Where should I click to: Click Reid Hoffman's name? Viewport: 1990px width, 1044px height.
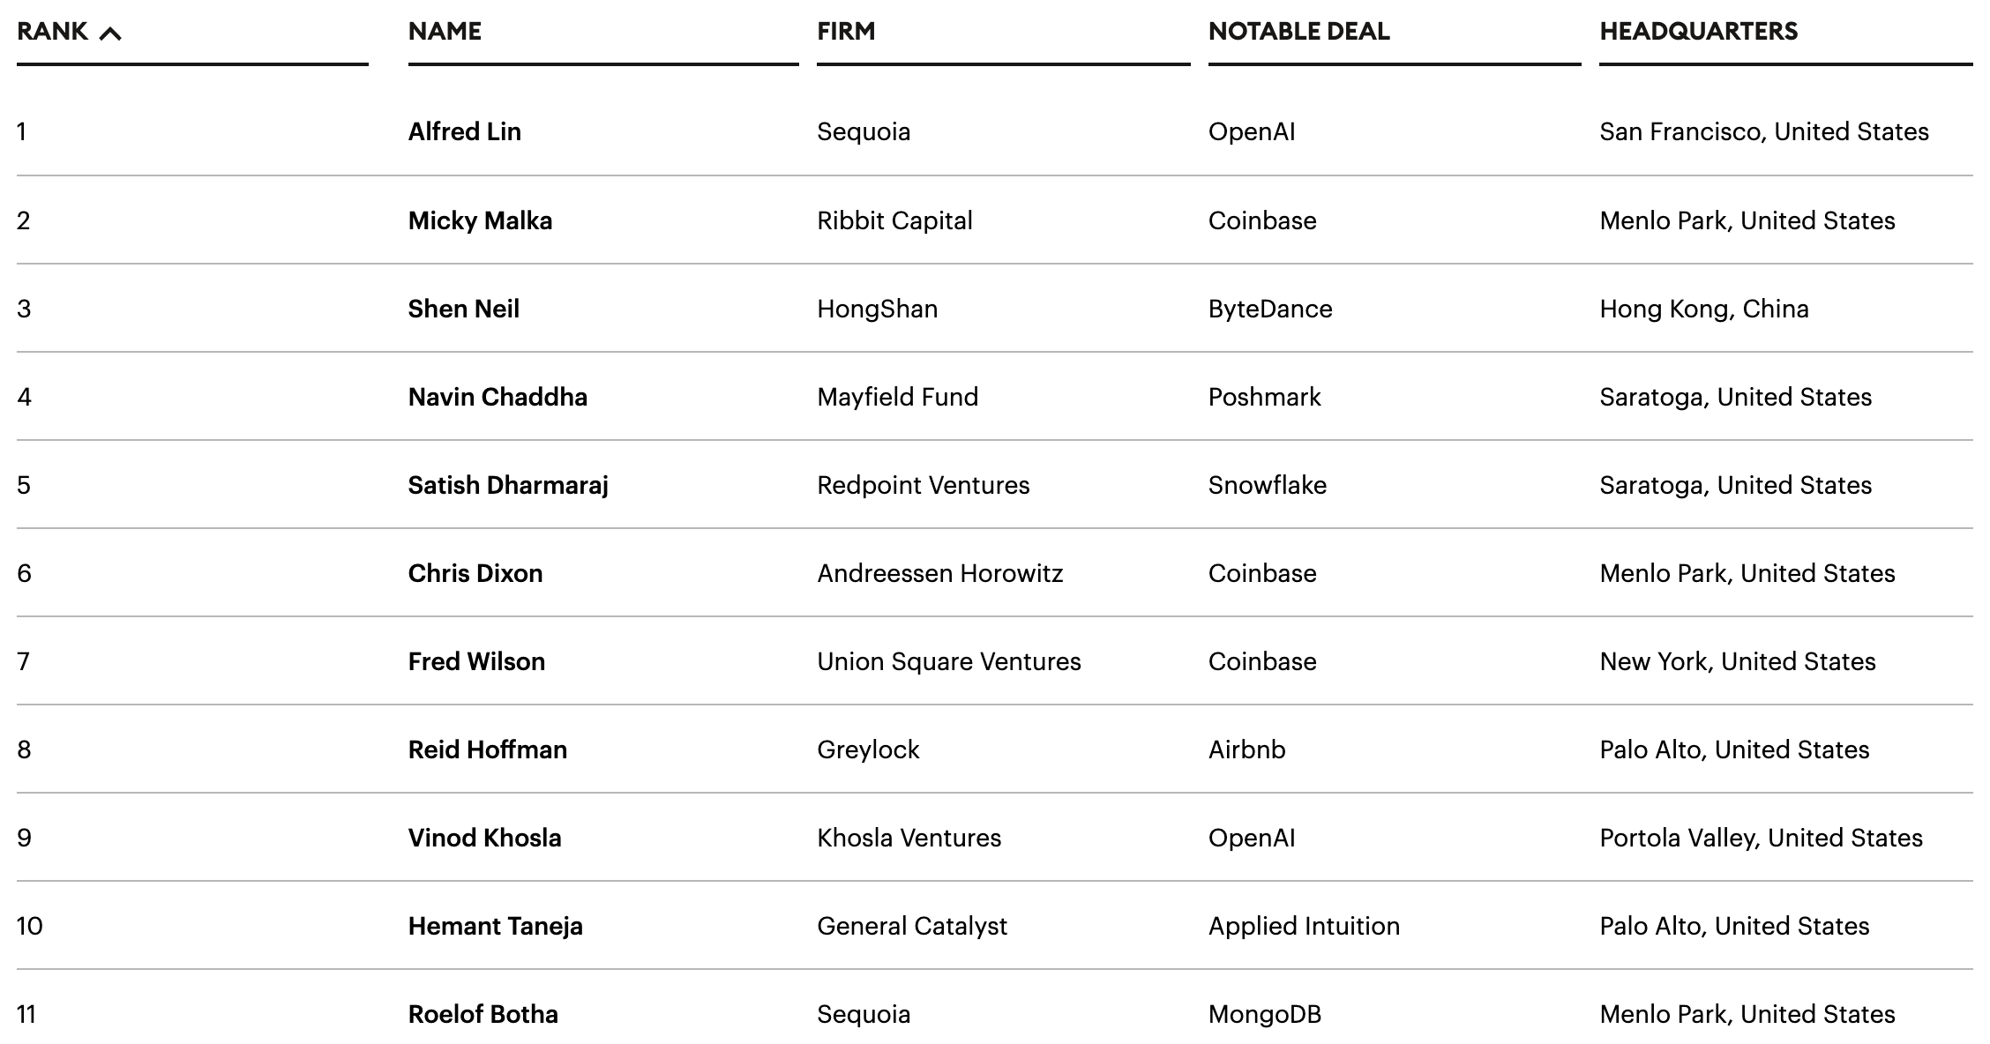[487, 749]
